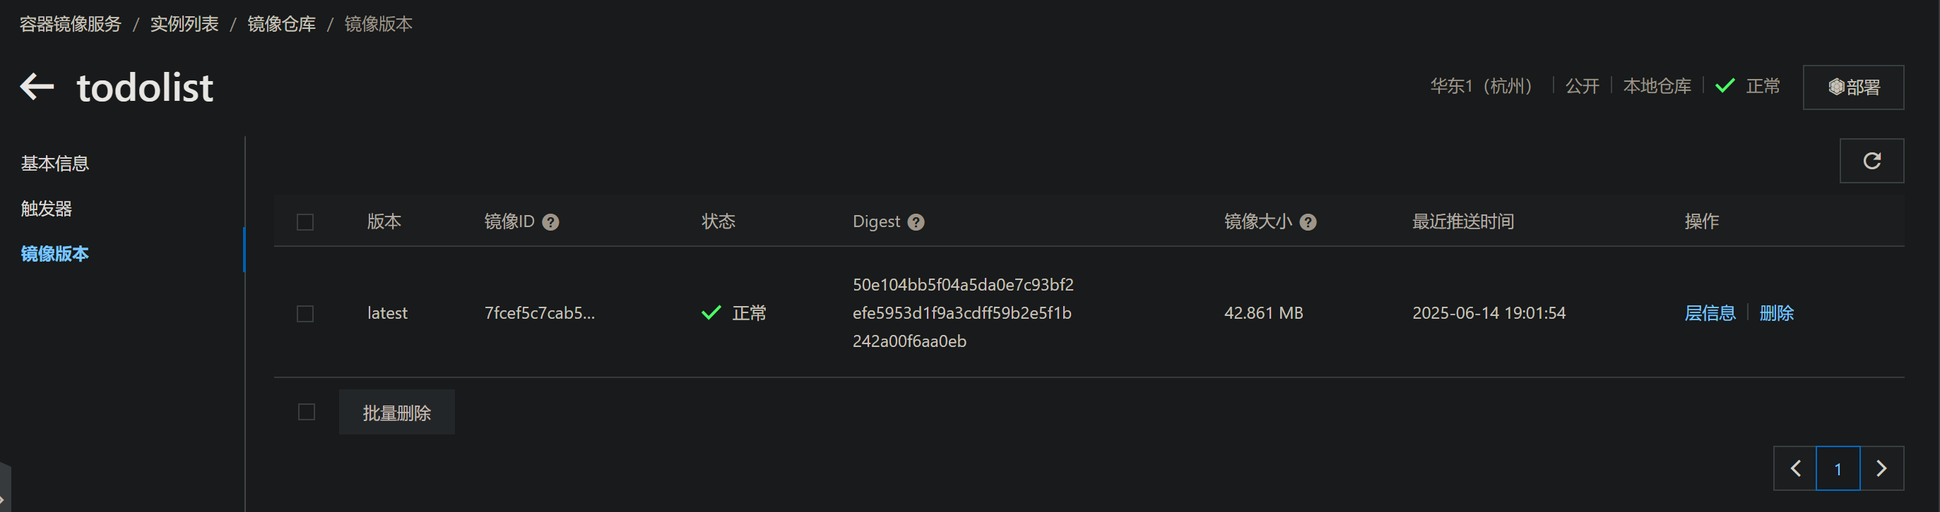Switch to the 基本信息 section
Screen dimensions: 1940x512
pyautogui.click(x=54, y=162)
